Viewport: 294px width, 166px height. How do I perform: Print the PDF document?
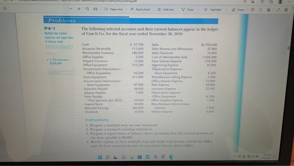(253, 10)
